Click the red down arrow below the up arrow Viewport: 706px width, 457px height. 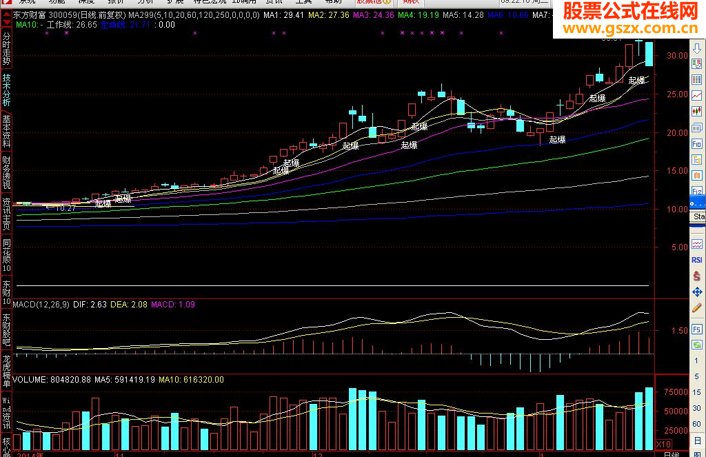pyautogui.click(x=6, y=23)
